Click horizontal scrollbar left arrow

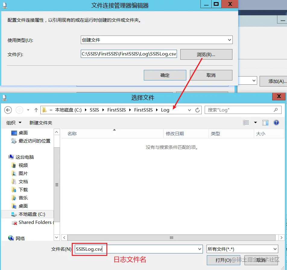click(x=64, y=238)
